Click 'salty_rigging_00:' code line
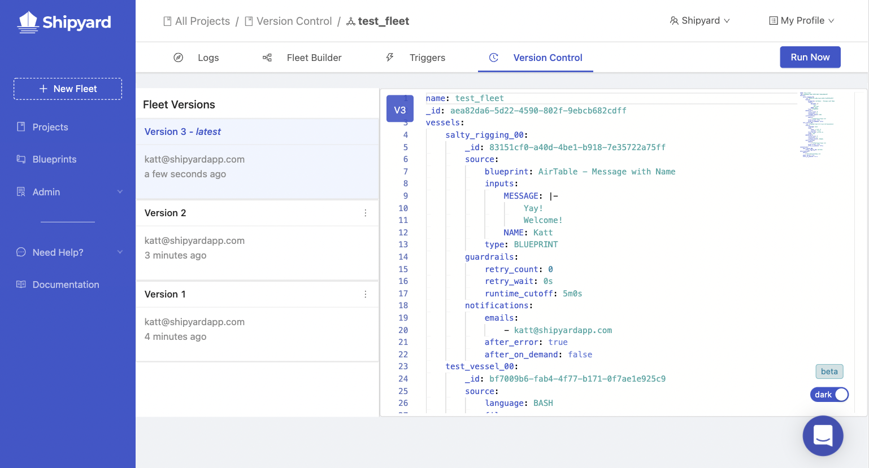The width and height of the screenshot is (869, 468). [486, 135]
